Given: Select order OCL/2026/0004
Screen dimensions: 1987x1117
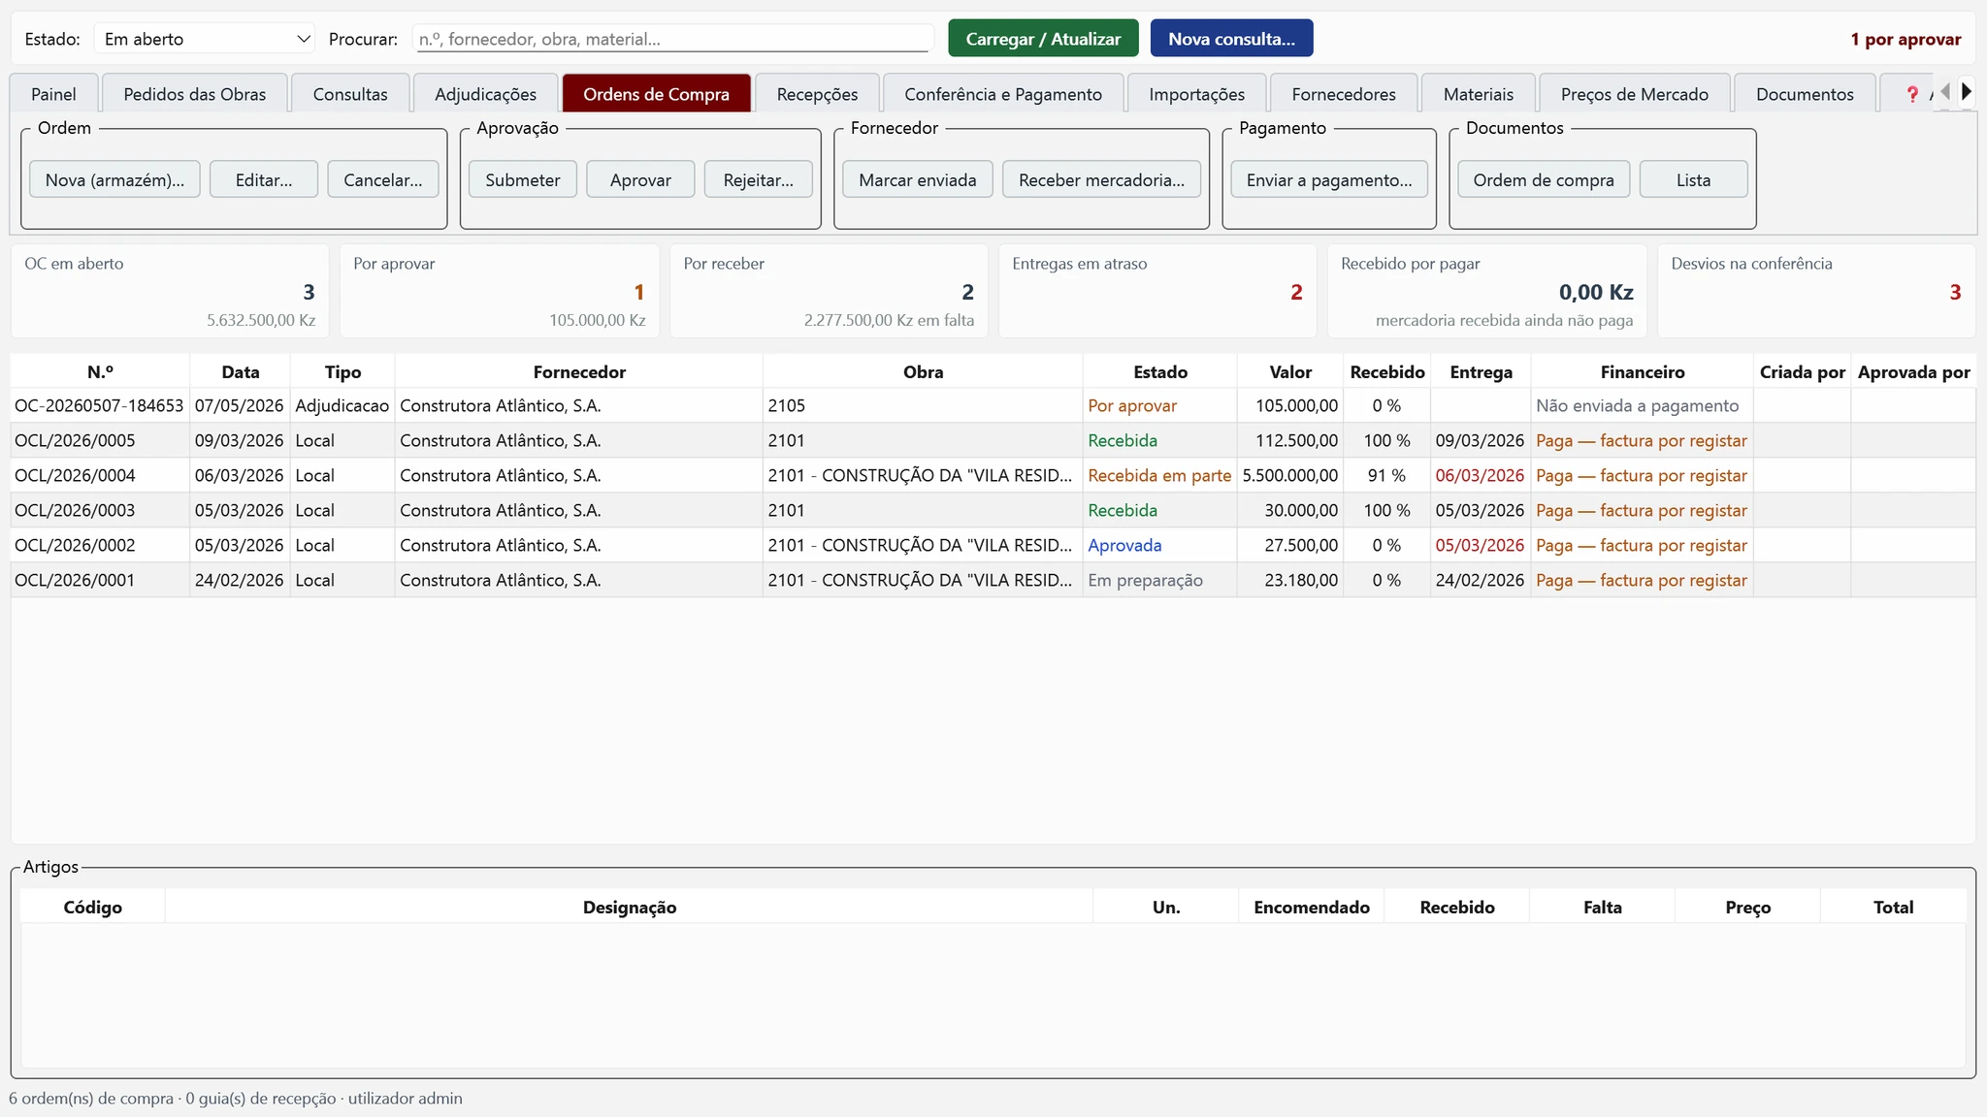Looking at the screenshot, I should point(993,475).
